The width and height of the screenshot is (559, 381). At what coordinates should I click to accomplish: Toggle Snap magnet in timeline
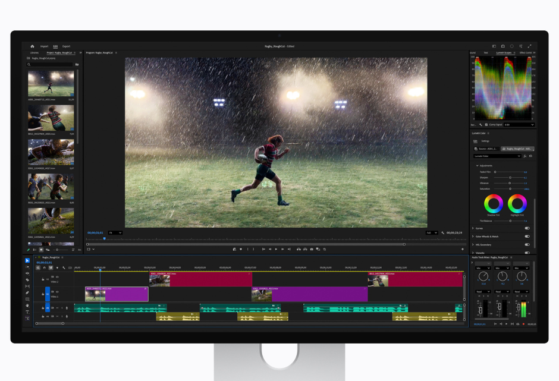coord(44,267)
